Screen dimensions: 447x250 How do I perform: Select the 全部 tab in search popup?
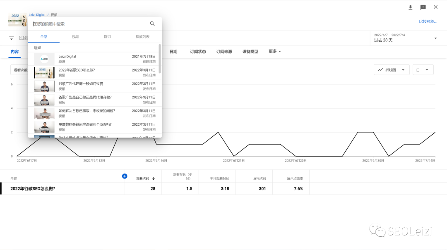(43, 37)
